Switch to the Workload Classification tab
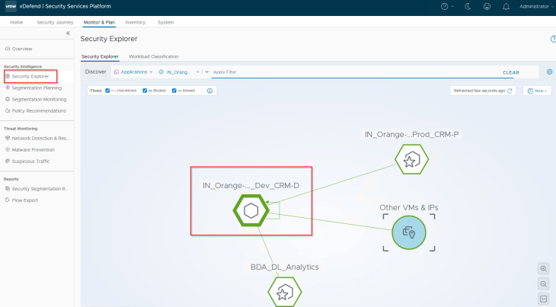Screen dimensions: 556x307 point(153,56)
